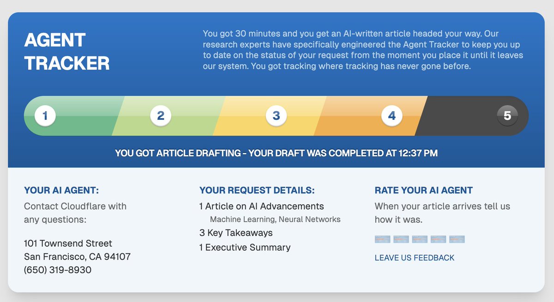Select the second rating thumbnail
The height and width of the screenshot is (302, 554).
401,239
